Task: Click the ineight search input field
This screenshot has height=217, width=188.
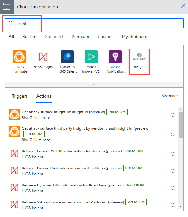Action: click(94, 23)
